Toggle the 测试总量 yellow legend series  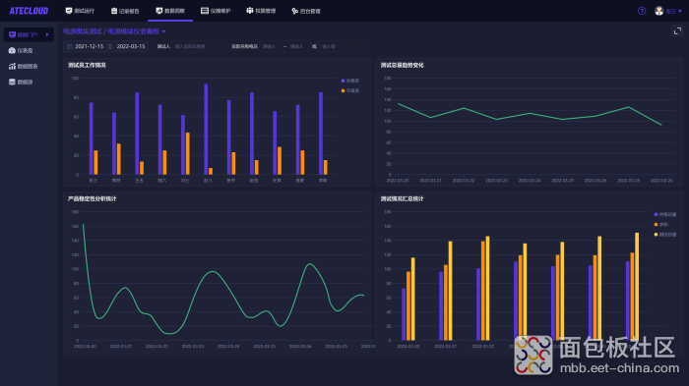(x=665, y=235)
